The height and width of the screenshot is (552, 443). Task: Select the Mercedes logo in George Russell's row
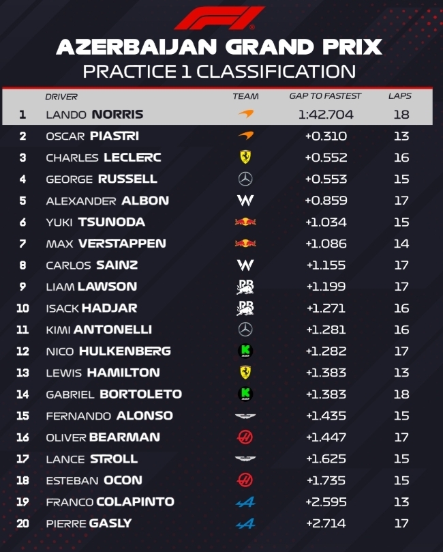(x=245, y=179)
